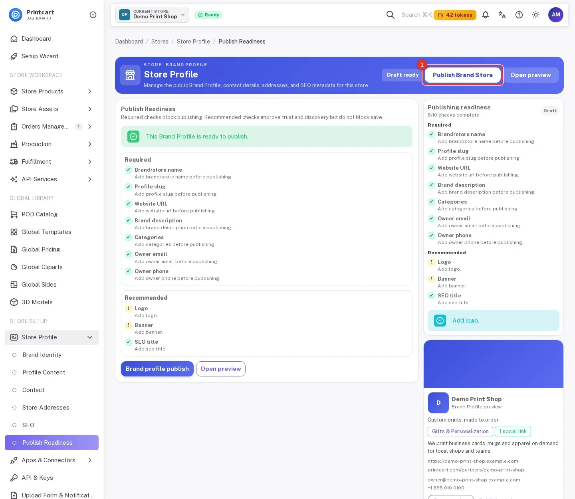
Task: Click the Stores breadcrumb link
Action: (160, 42)
